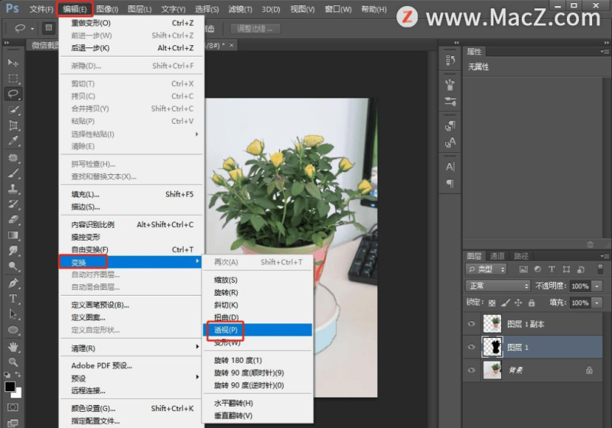Toggle Quick Mask mode icon
The height and width of the screenshot is (428, 612).
pos(13,407)
